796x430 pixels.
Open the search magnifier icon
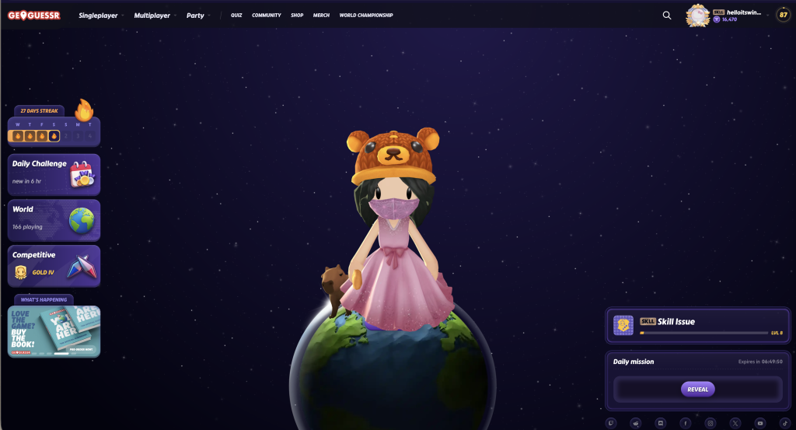pos(666,16)
